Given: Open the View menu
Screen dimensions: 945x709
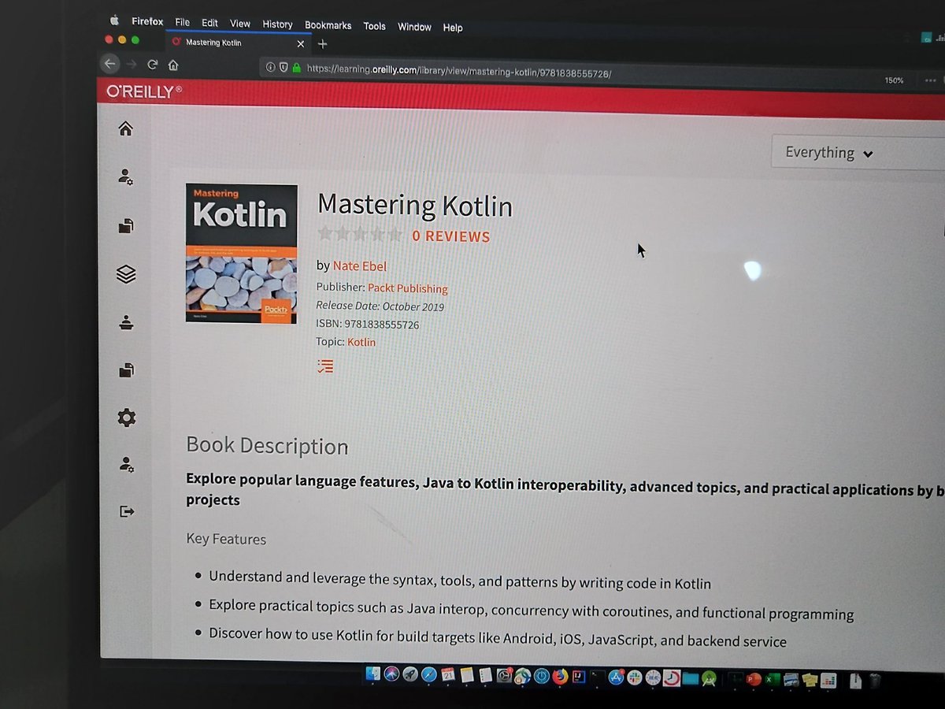Looking at the screenshot, I should (240, 24).
